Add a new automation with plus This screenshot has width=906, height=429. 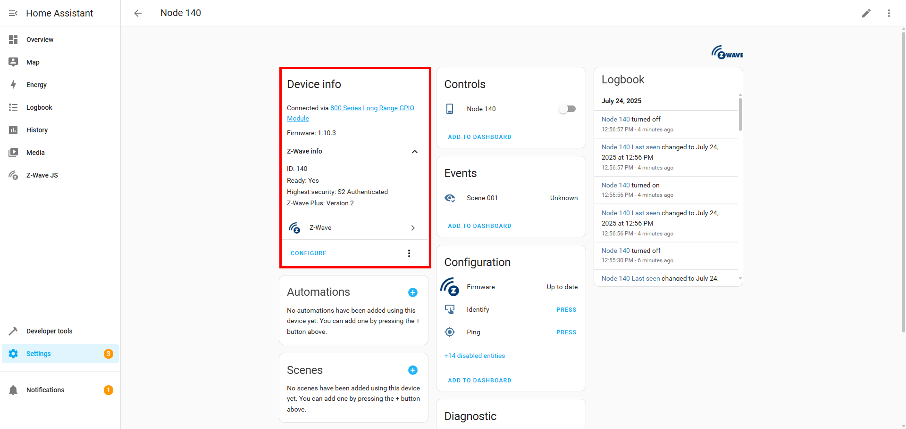tap(413, 292)
